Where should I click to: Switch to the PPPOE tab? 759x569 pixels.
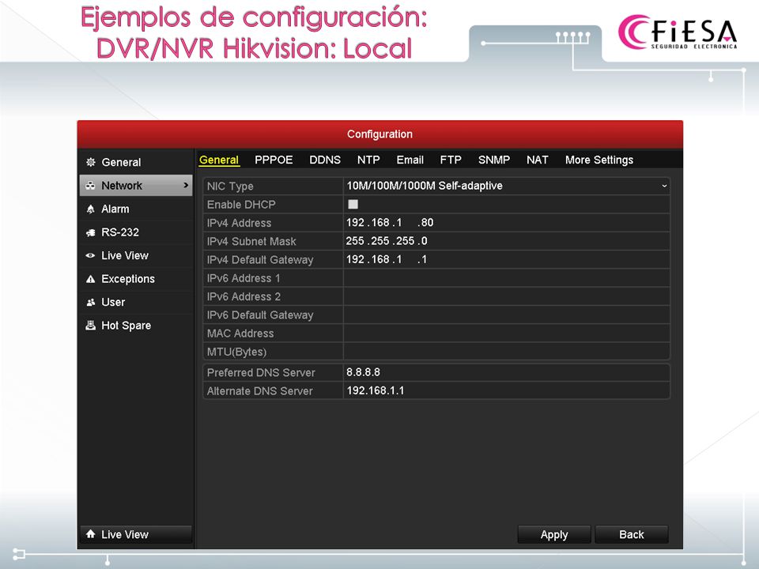click(274, 160)
